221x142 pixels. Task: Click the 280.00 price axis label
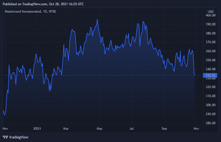tap(211, 123)
